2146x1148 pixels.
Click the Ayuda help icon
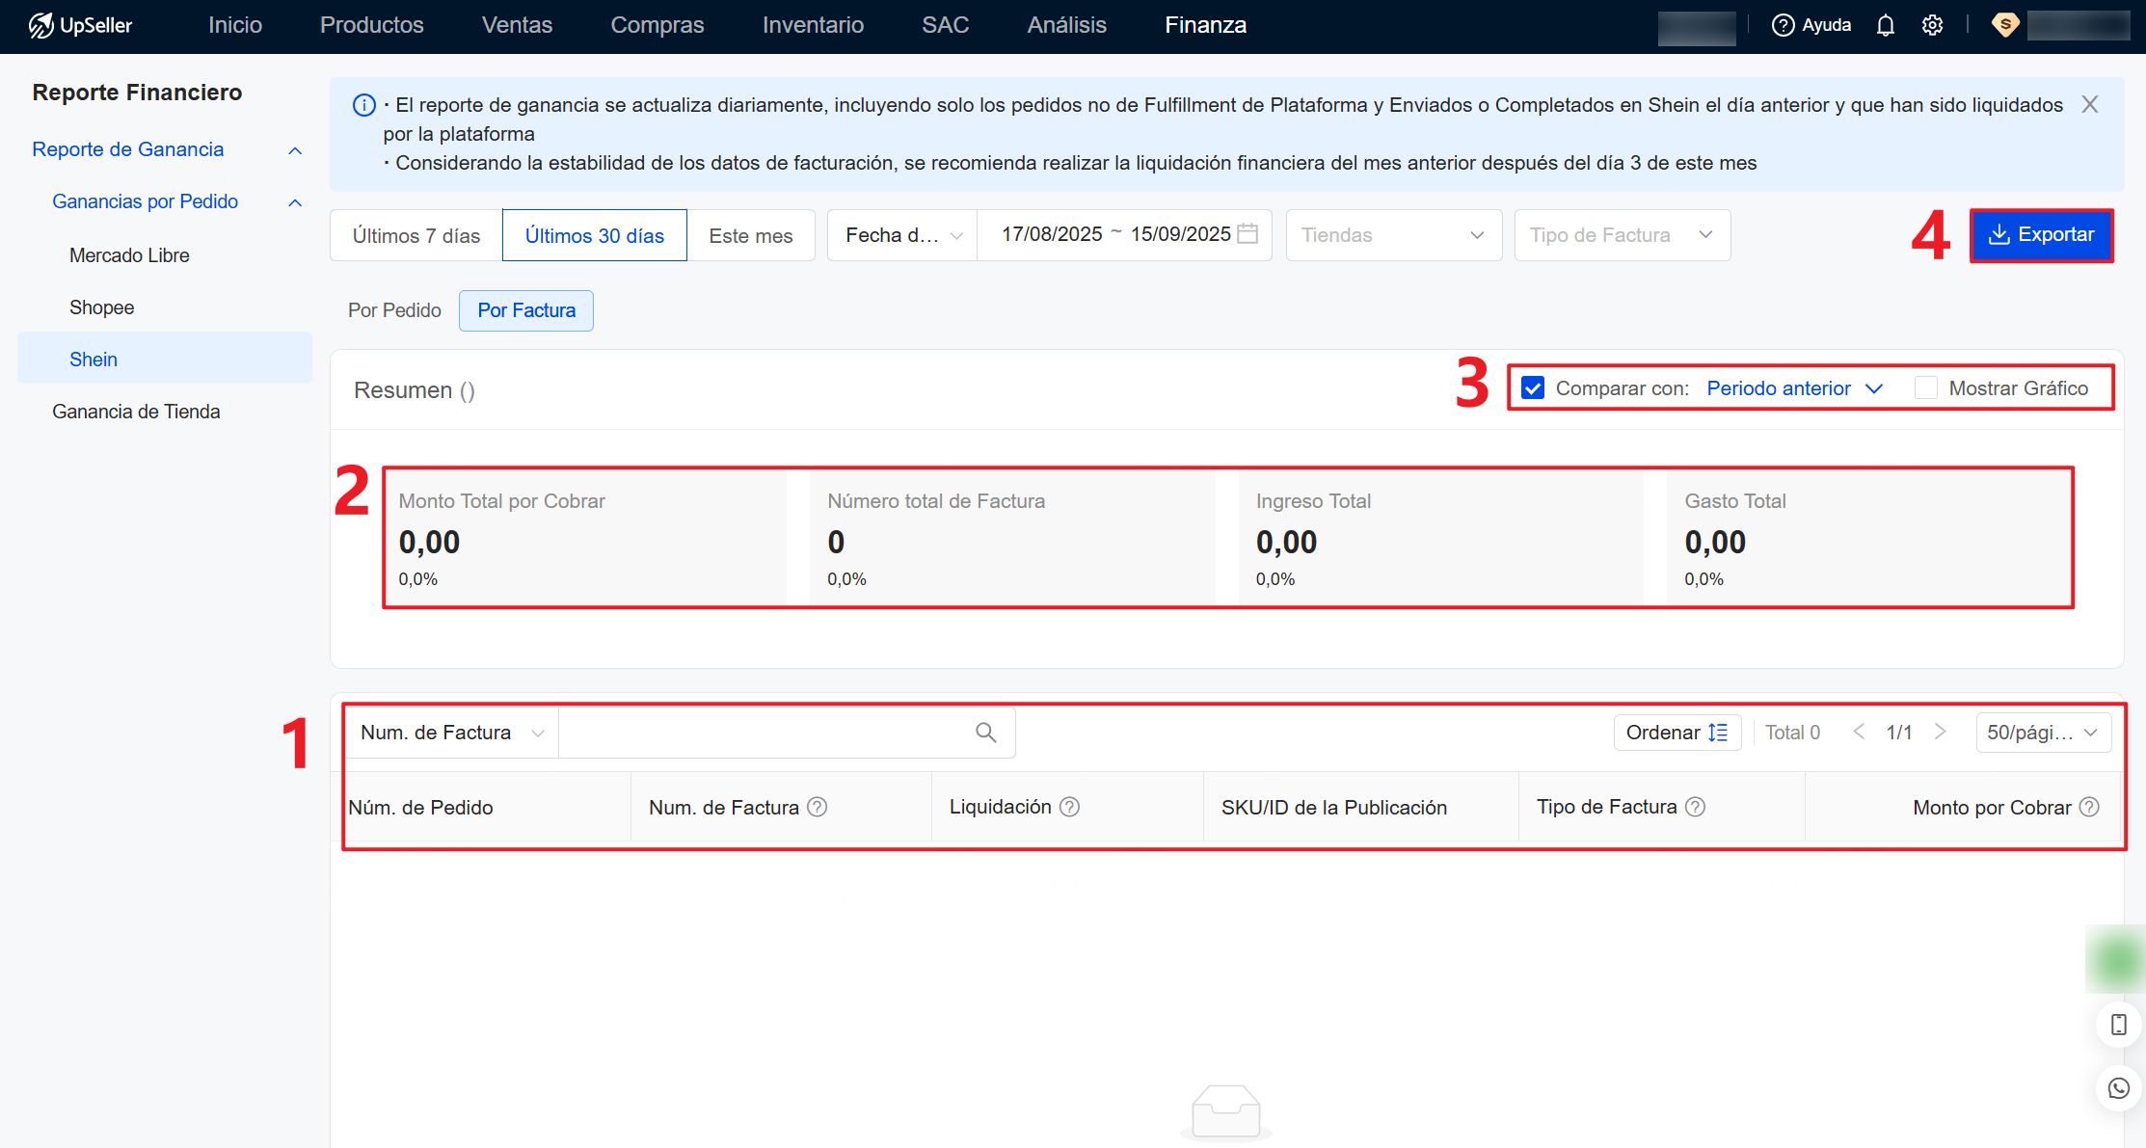pos(1783,25)
